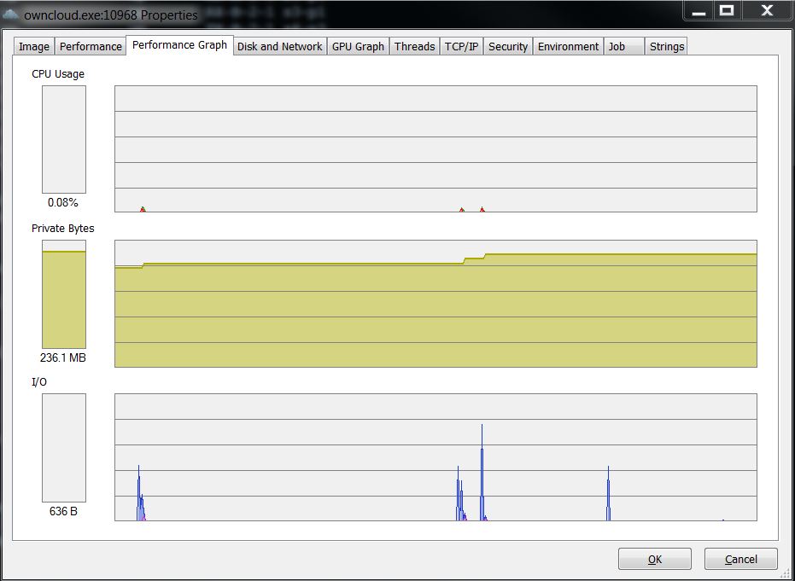Open the Security tab
The height and width of the screenshot is (581, 795).
coord(508,47)
